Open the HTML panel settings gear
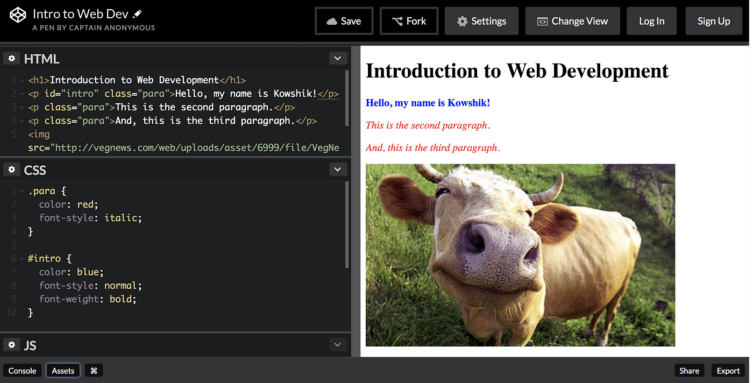Viewport: 753px width, 383px height. (x=11, y=58)
